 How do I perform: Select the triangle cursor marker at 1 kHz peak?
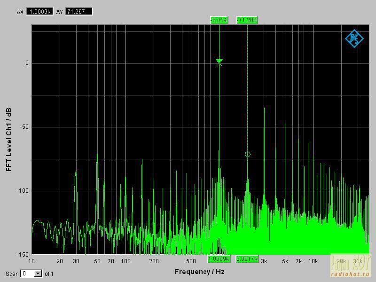219,62
